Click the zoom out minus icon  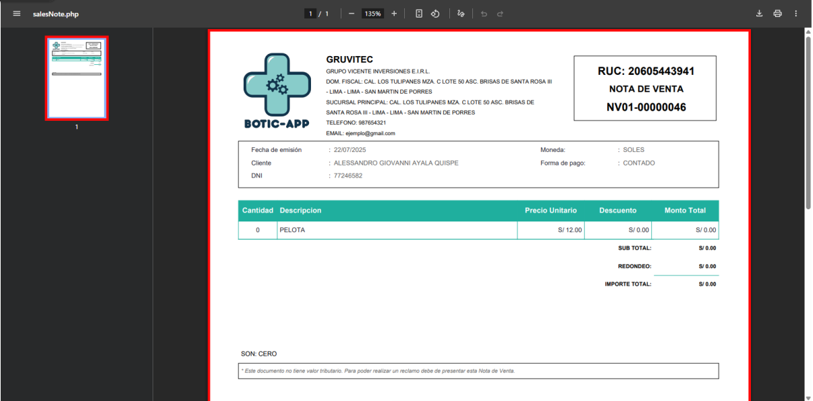352,14
